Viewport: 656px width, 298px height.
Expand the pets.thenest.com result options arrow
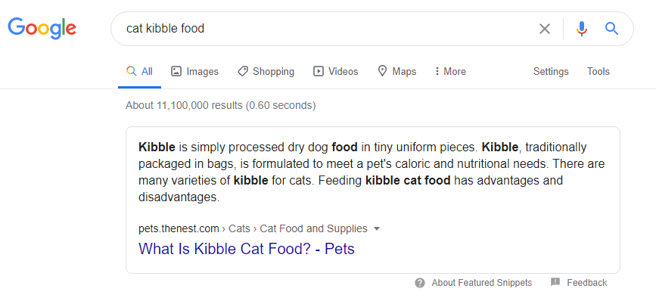pos(377,228)
